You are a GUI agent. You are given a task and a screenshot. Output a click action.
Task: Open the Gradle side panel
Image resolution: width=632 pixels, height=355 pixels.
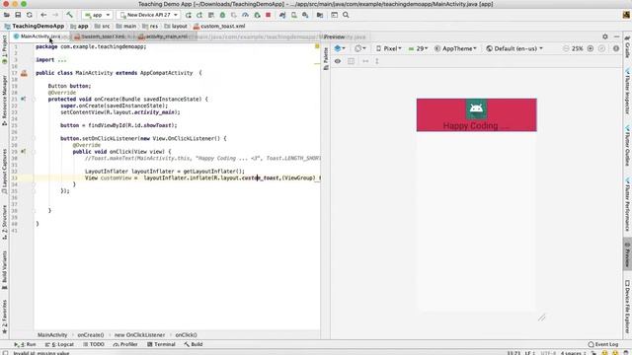(x=628, y=47)
